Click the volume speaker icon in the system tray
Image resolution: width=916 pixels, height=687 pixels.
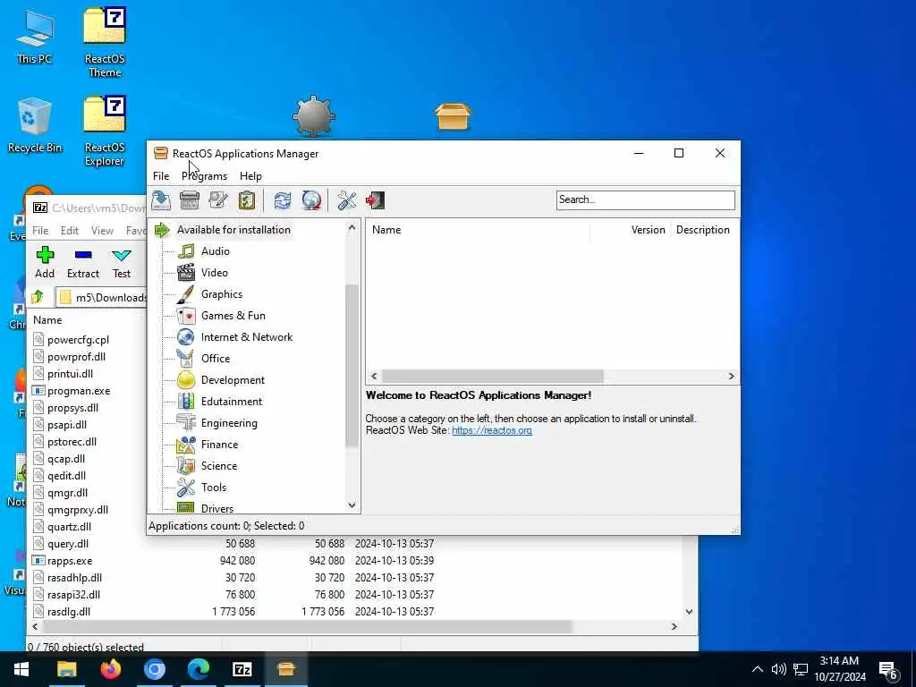coord(778,669)
